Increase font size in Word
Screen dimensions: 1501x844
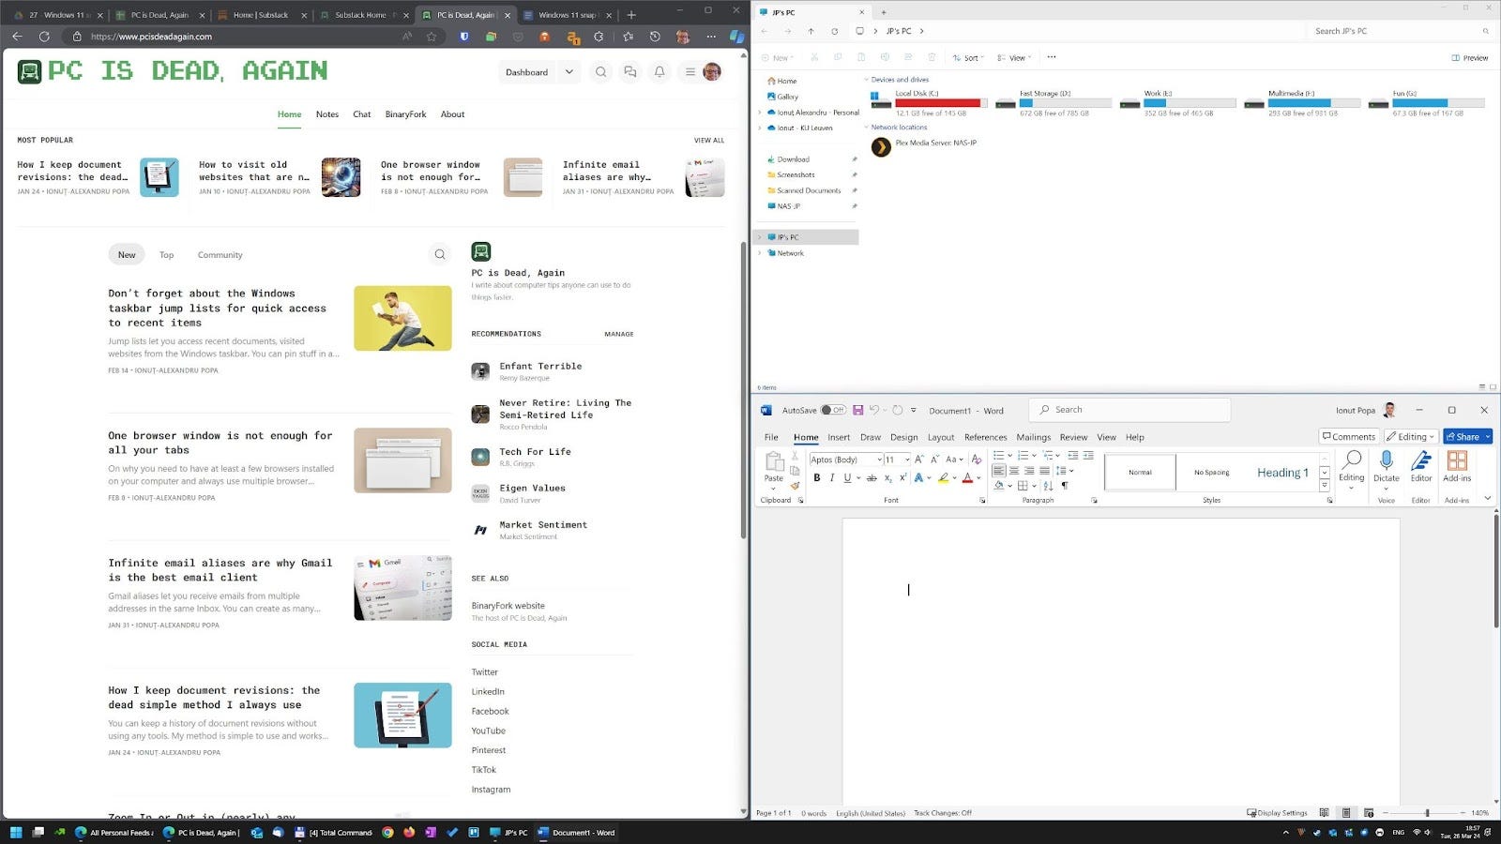pos(919,460)
